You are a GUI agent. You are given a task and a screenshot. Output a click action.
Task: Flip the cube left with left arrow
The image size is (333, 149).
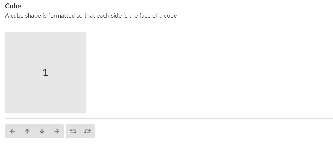[13, 131]
